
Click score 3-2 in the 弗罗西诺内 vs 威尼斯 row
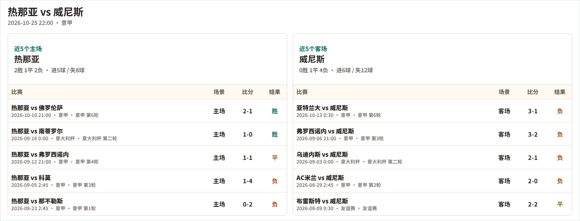click(533, 134)
